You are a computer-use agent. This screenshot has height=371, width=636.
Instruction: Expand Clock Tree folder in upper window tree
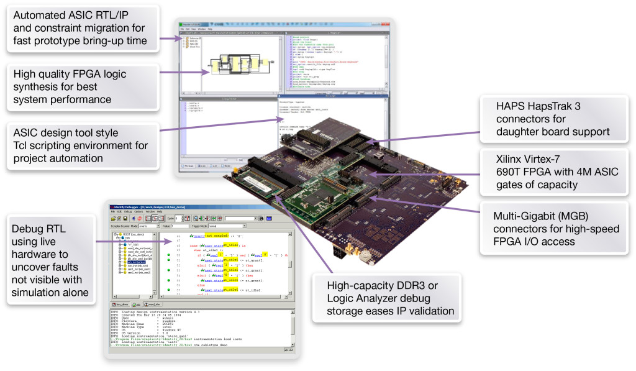(x=183, y=47)
